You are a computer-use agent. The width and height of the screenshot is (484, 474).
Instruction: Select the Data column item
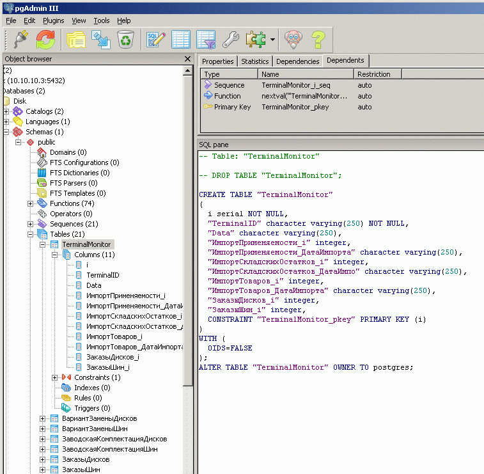94,285
